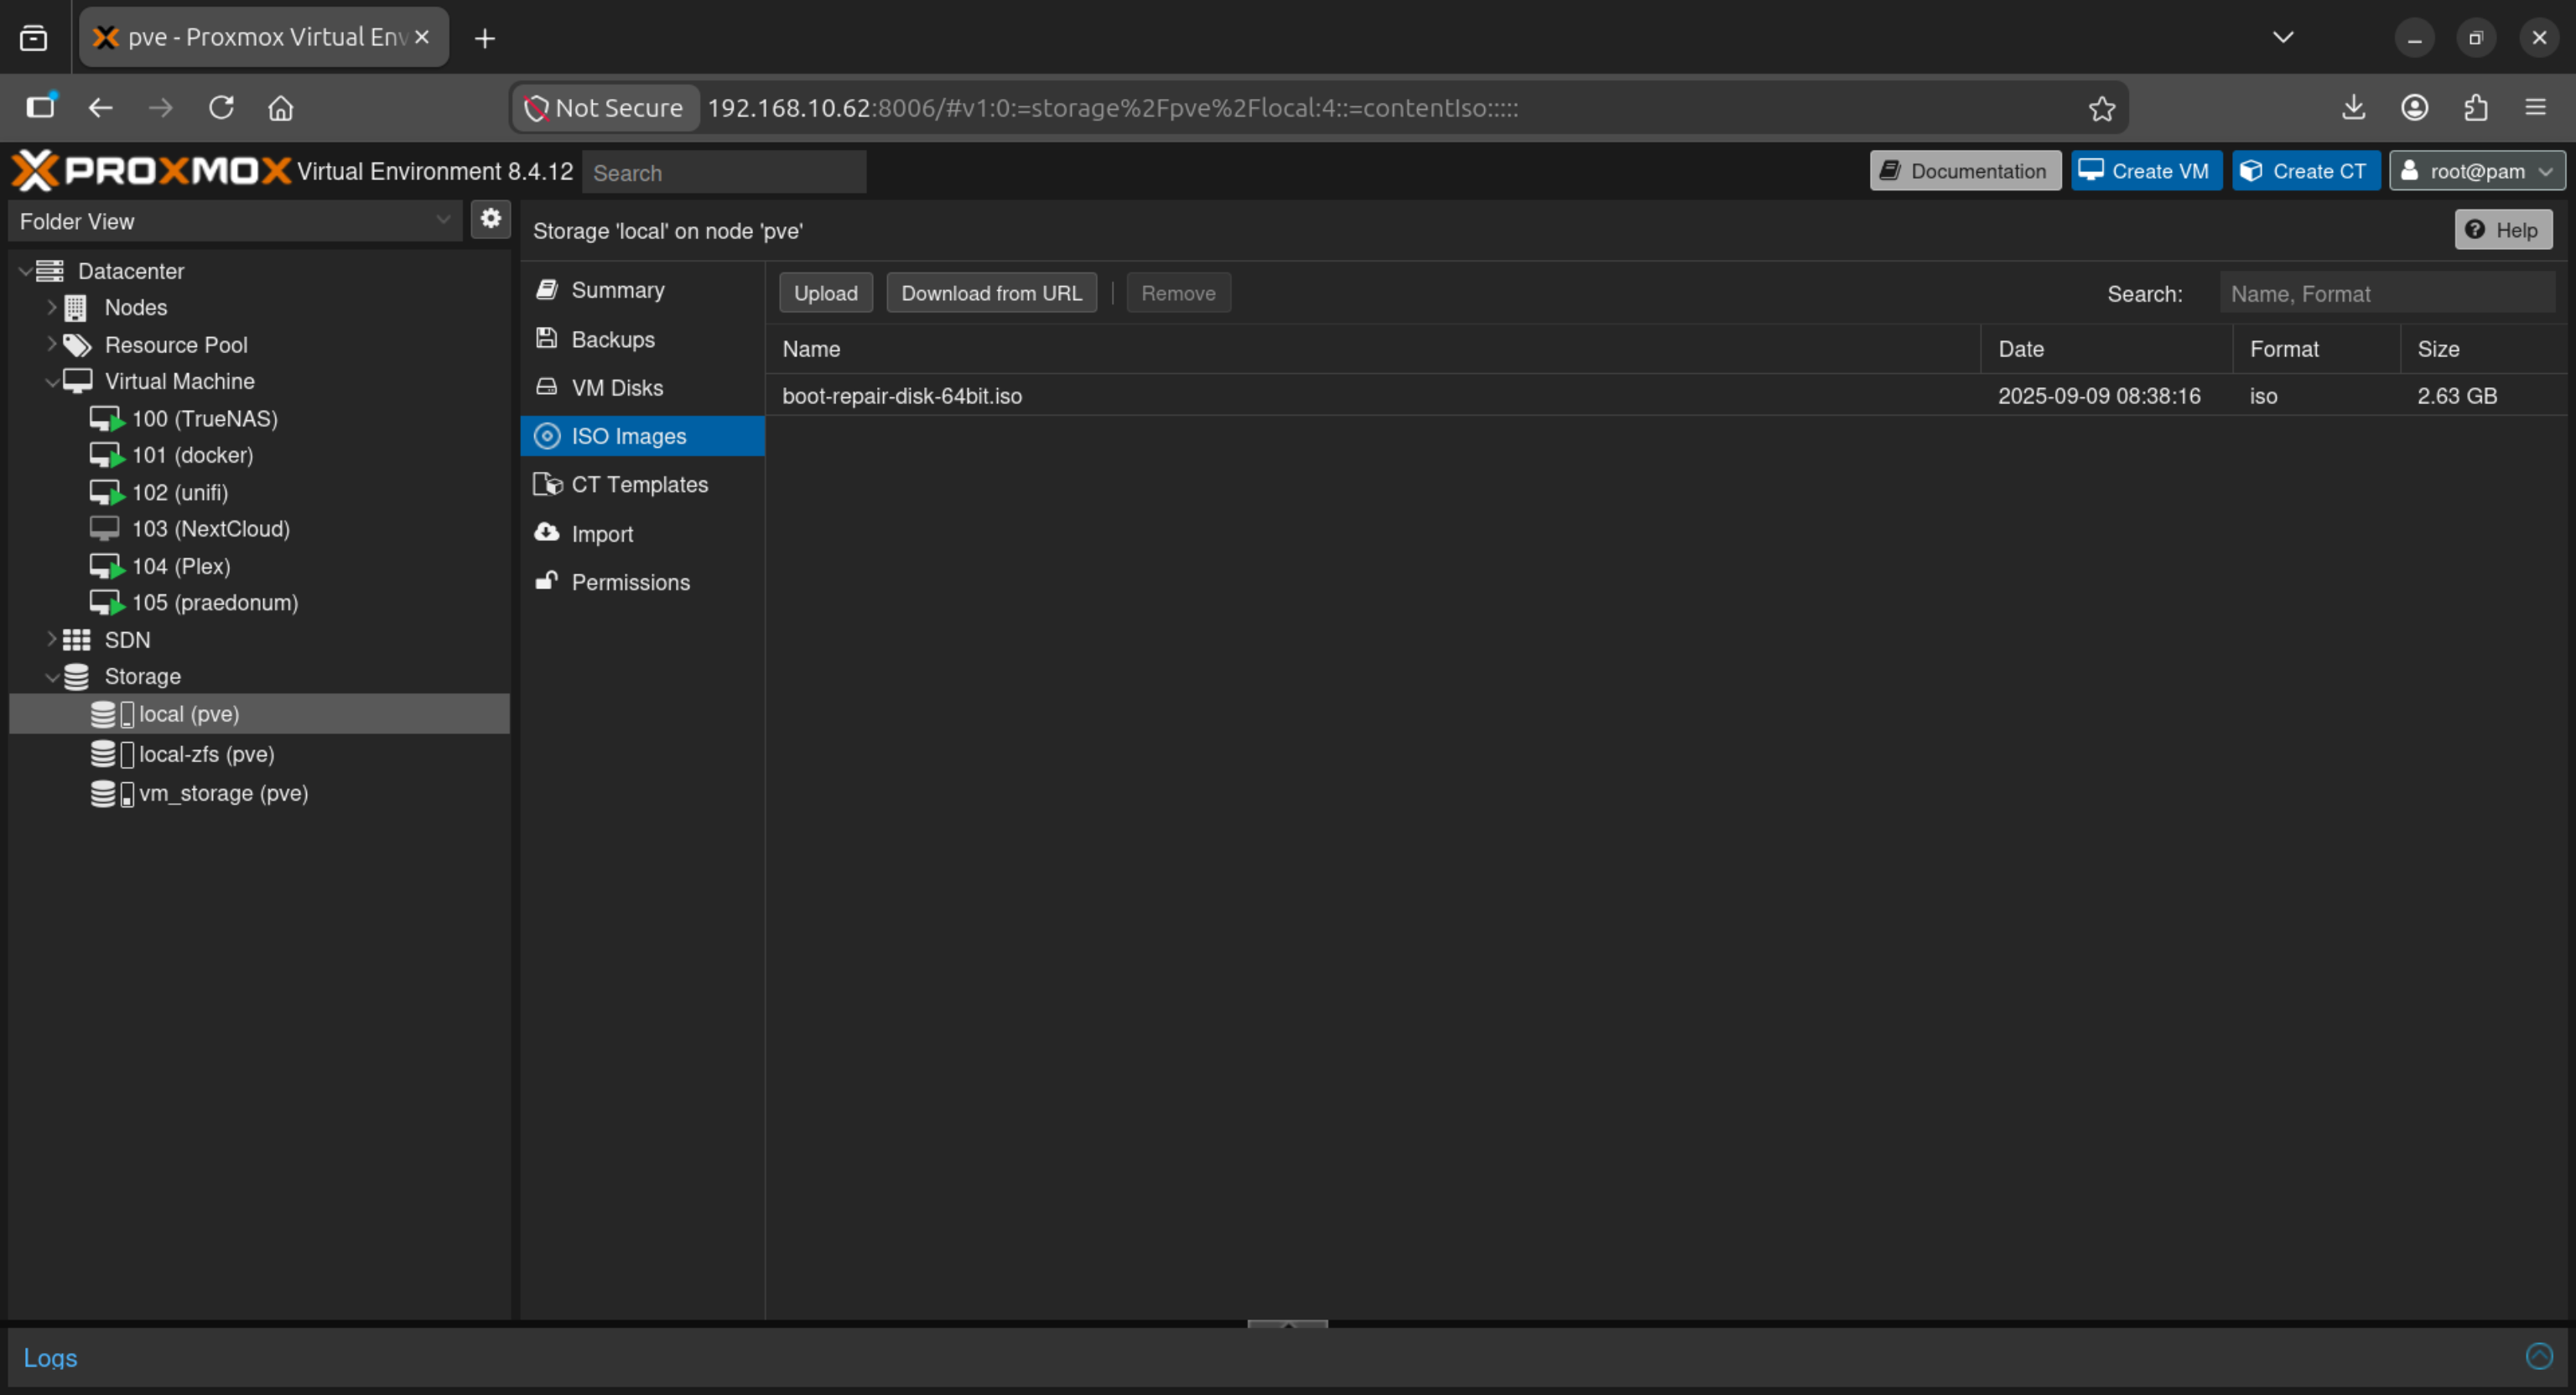Expand the SDN tree node
Screen dimensions: 2576x1395
point(51,640)
